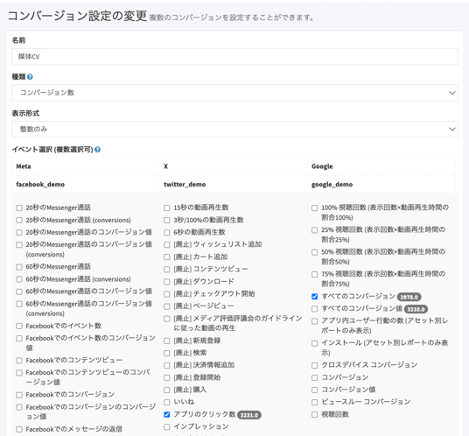The width and height of the screenshot is (469, 436).
Task: Enable Facebookでのコンテンツビューのコンバージョン値 checkbox
Action: tap(19, 373)
